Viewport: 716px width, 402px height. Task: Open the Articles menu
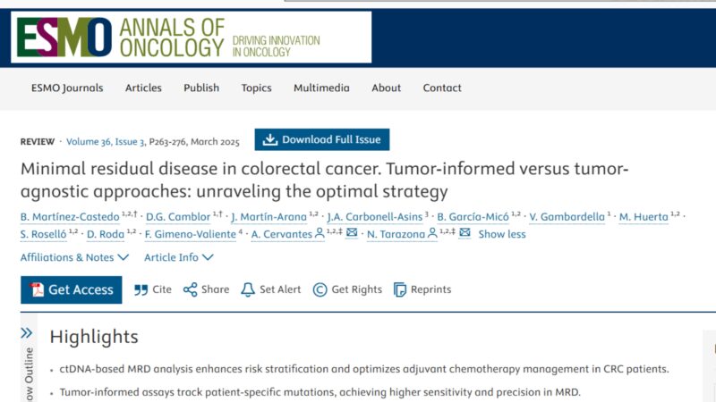click(143, 88)
